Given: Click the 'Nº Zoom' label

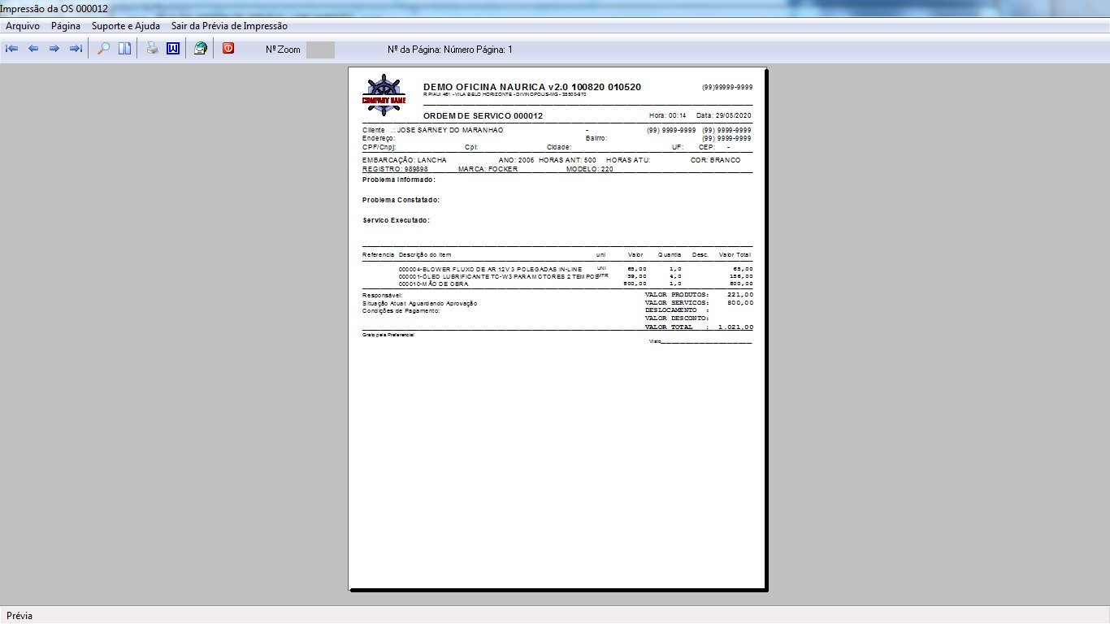Looking at the screenshot, I should (x=283, y=50).
